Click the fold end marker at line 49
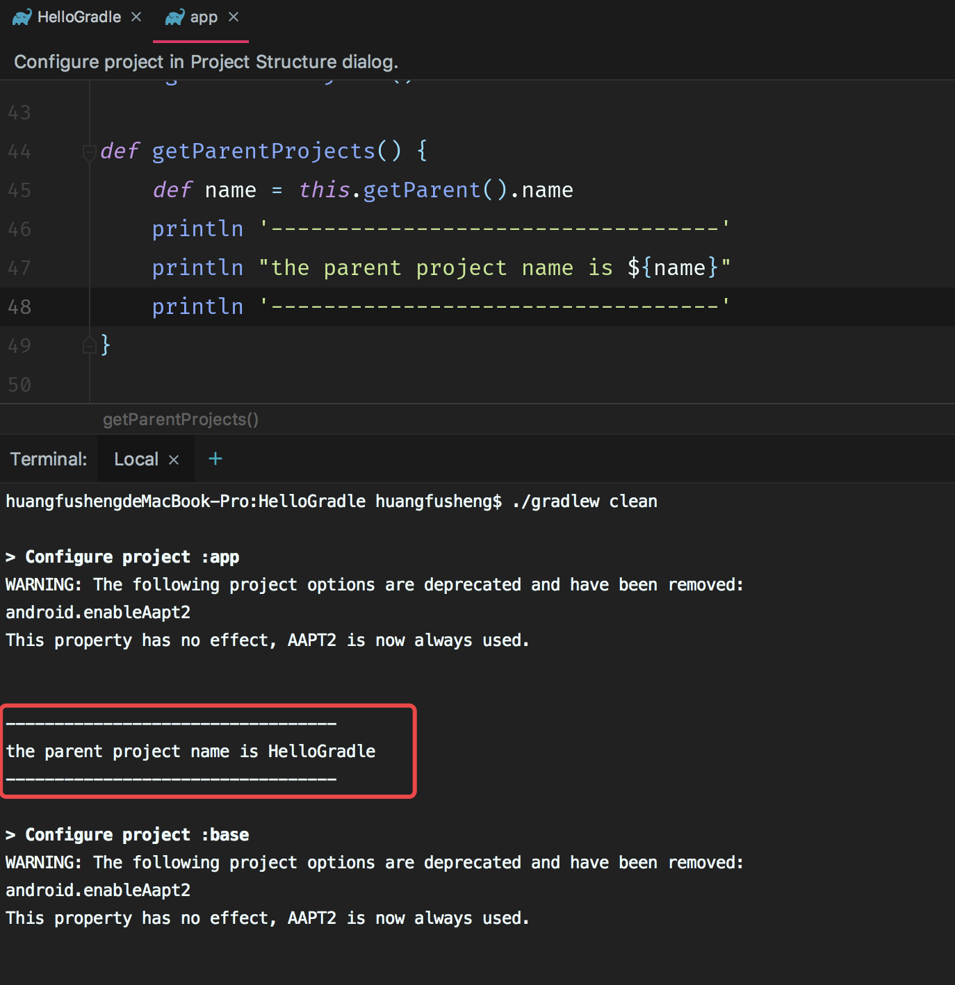The height and width of the screenshot is (985, 955). pos(90,345)
